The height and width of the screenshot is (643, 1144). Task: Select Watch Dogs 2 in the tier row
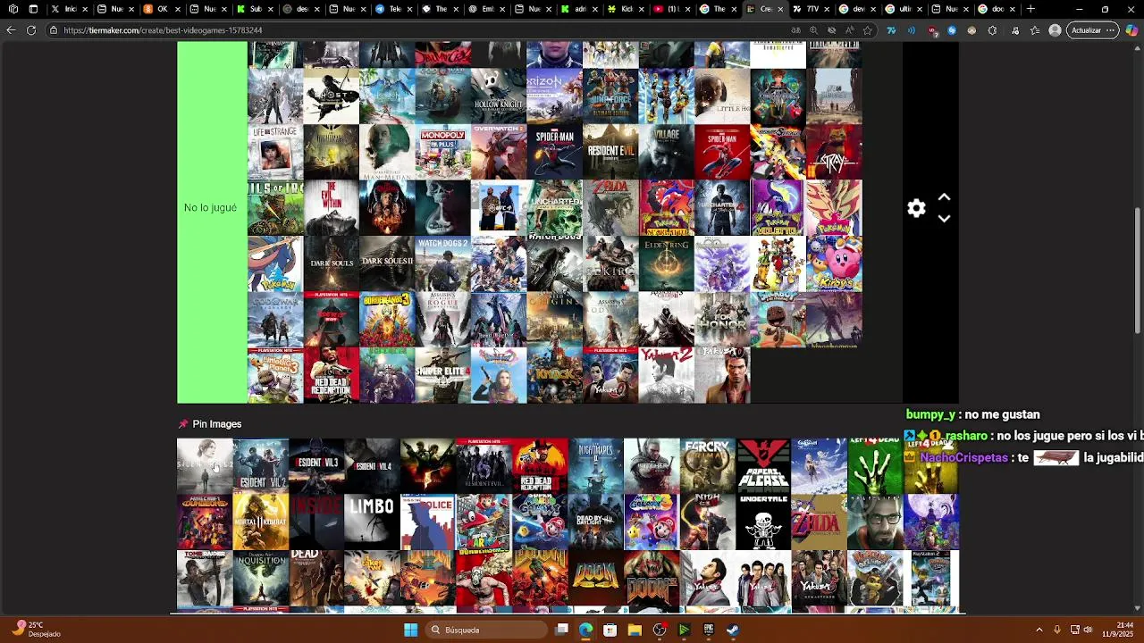pos(442,263)
